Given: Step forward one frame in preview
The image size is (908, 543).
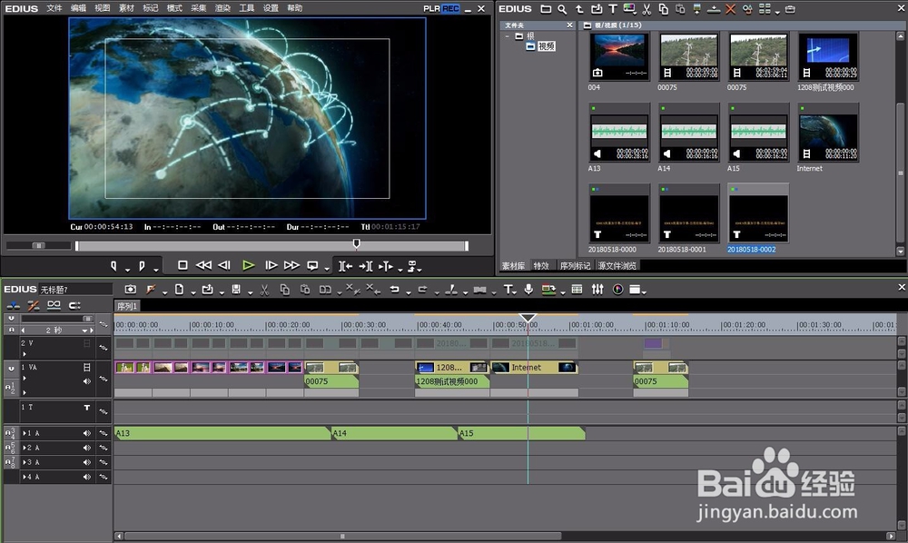Looking at the screenshot, I should coord(271,265).
